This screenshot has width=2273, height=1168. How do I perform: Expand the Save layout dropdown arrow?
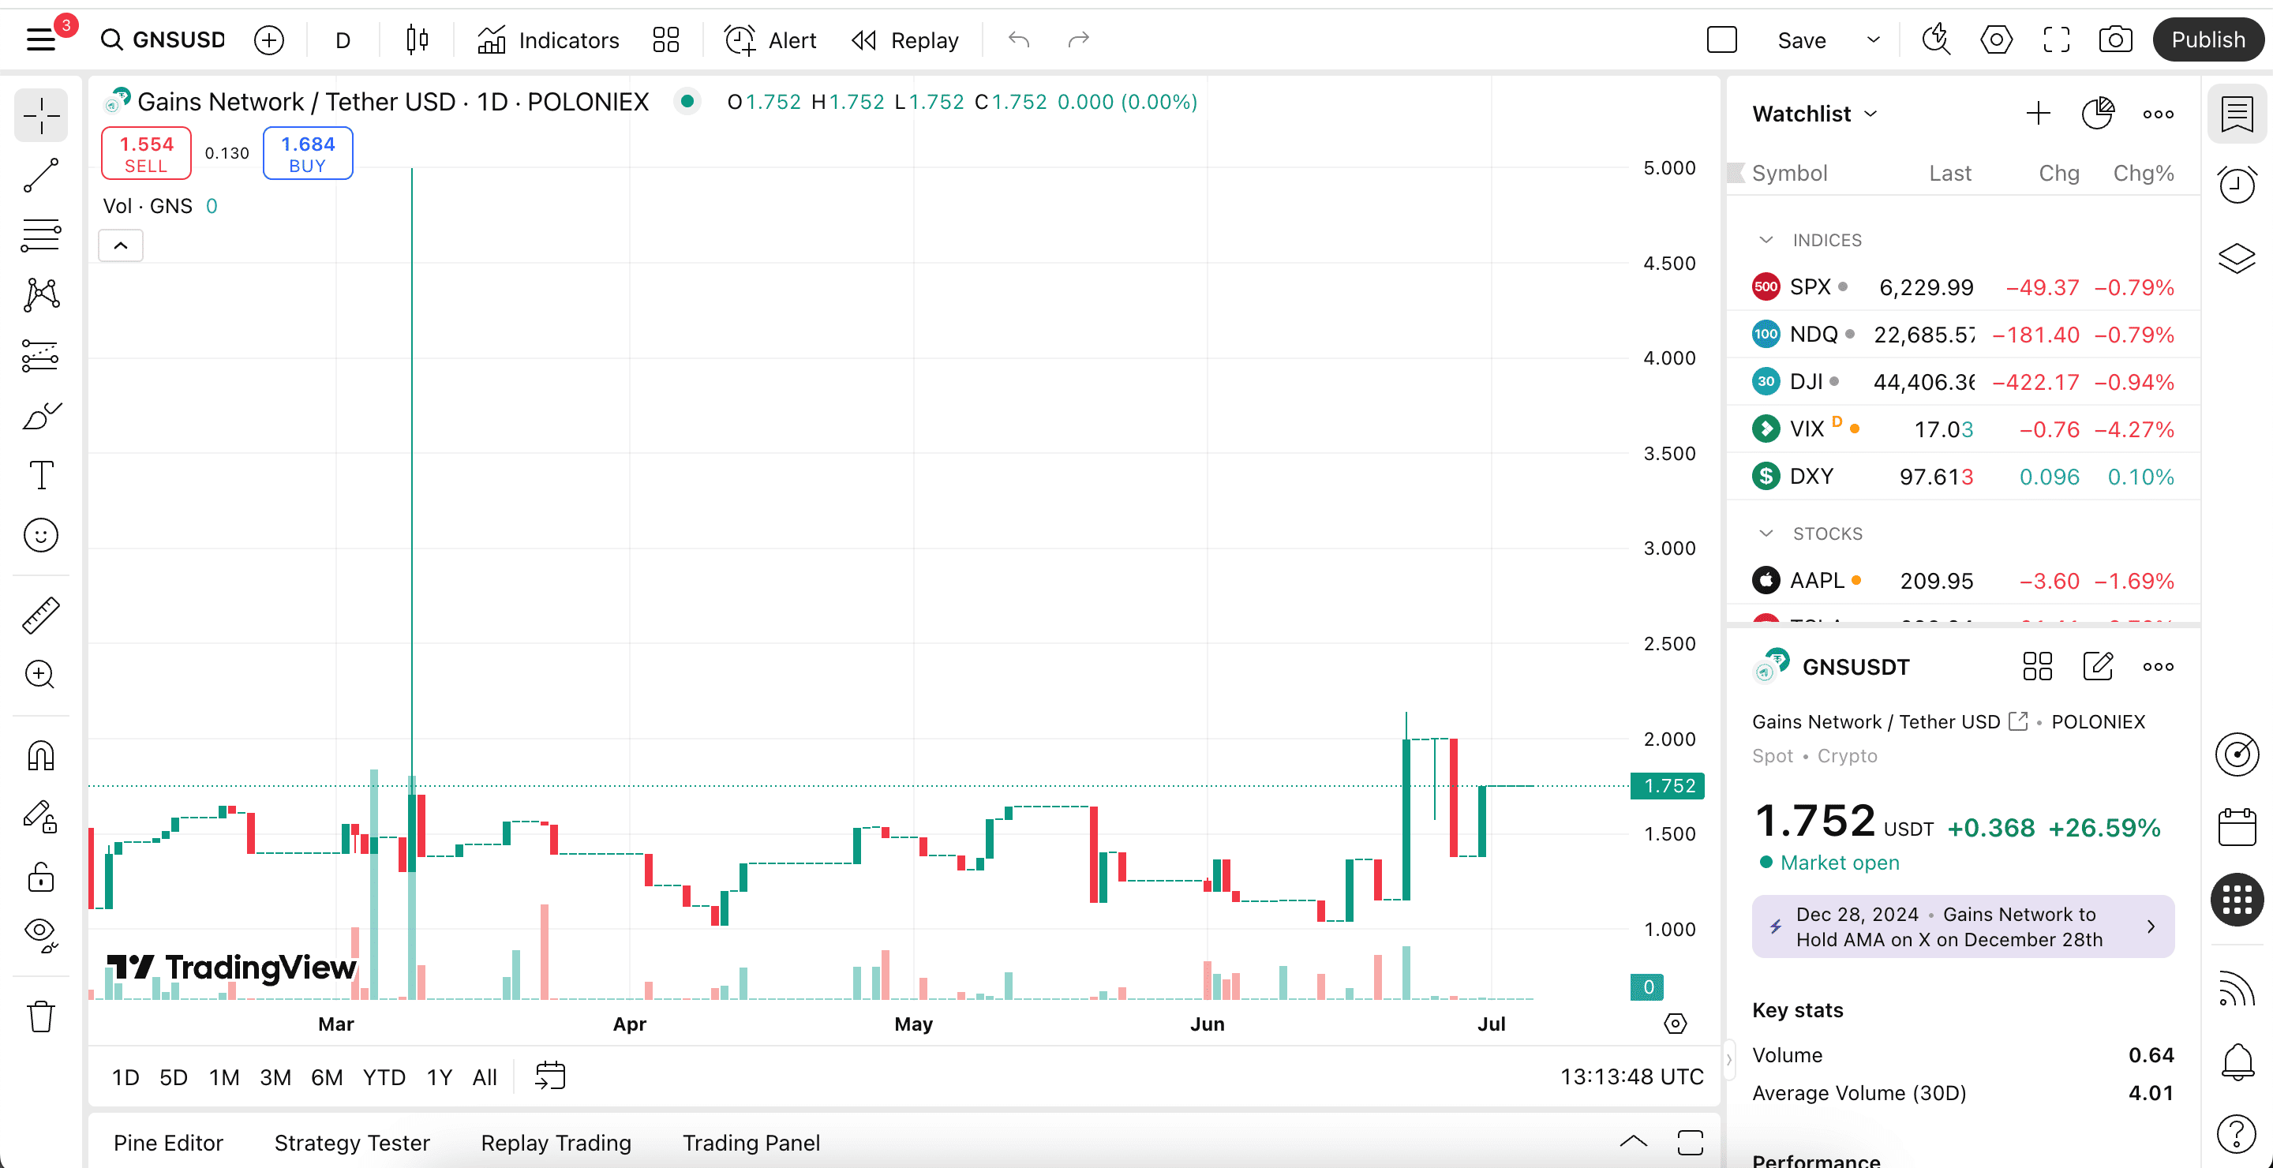pos(1874,39)
